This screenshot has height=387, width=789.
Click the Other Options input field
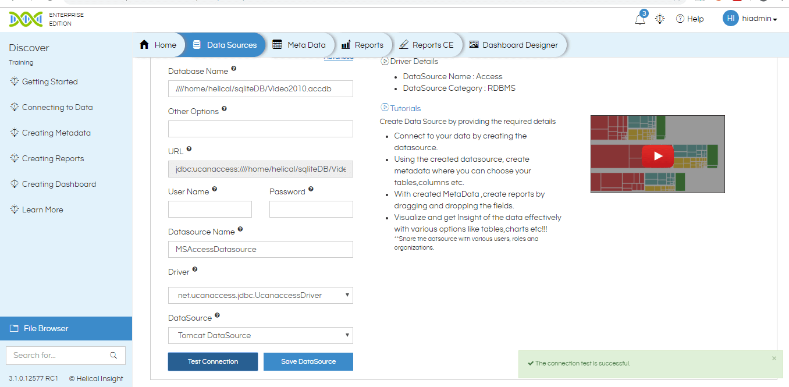[x=261, y=129]
